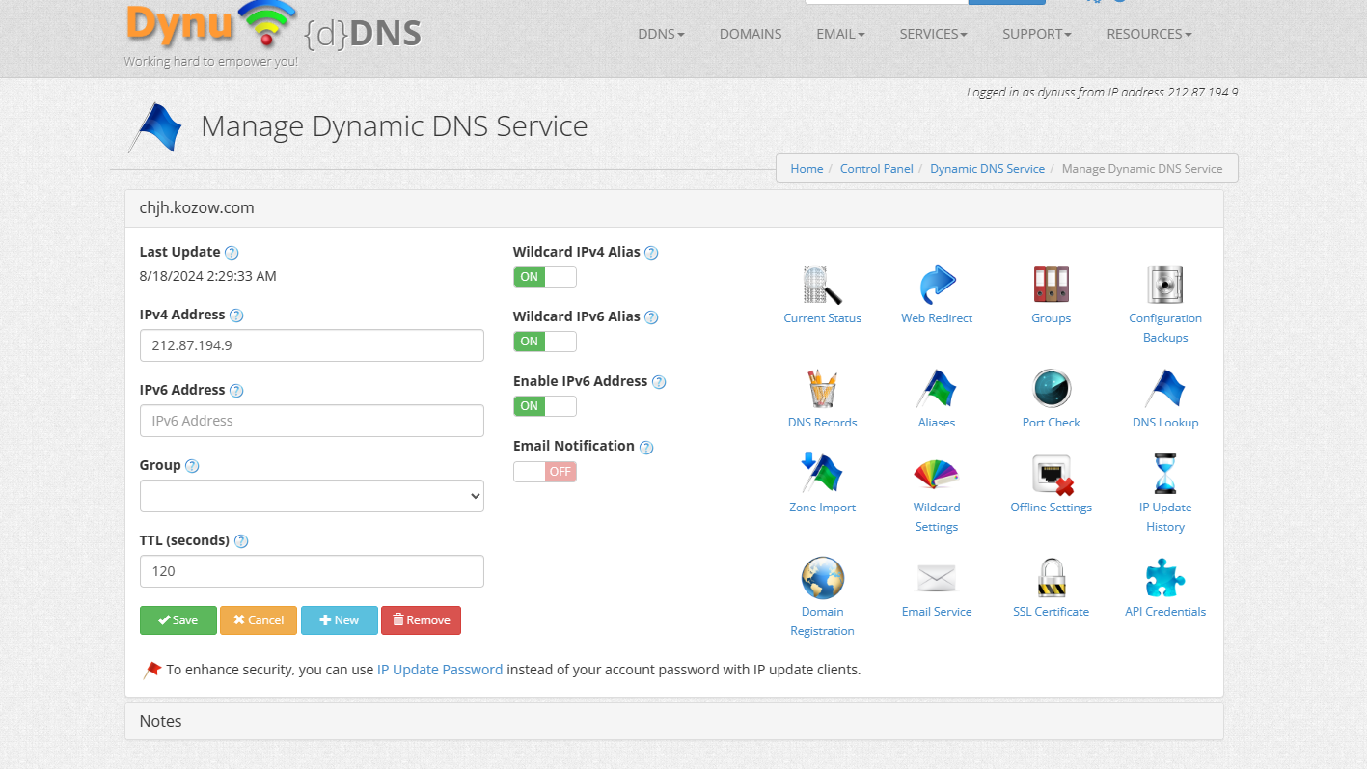Click help icon beside TTL (seconds)
Viewport: 1367px width, 769px height.
point(241,541)
